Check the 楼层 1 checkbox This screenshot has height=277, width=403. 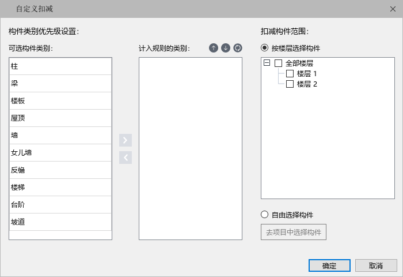click(x=290, y=74)
